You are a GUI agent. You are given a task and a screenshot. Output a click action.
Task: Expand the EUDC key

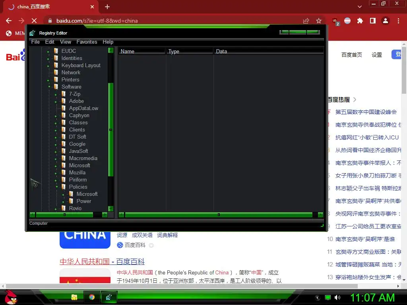coord(48,52)
